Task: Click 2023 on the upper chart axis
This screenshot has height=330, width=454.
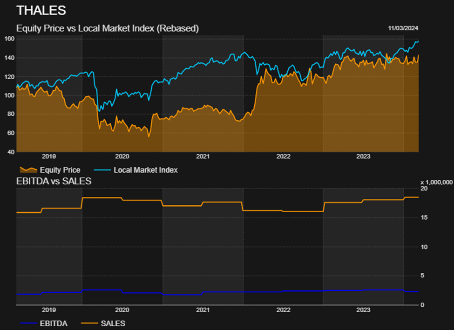Action: [363, 156]
